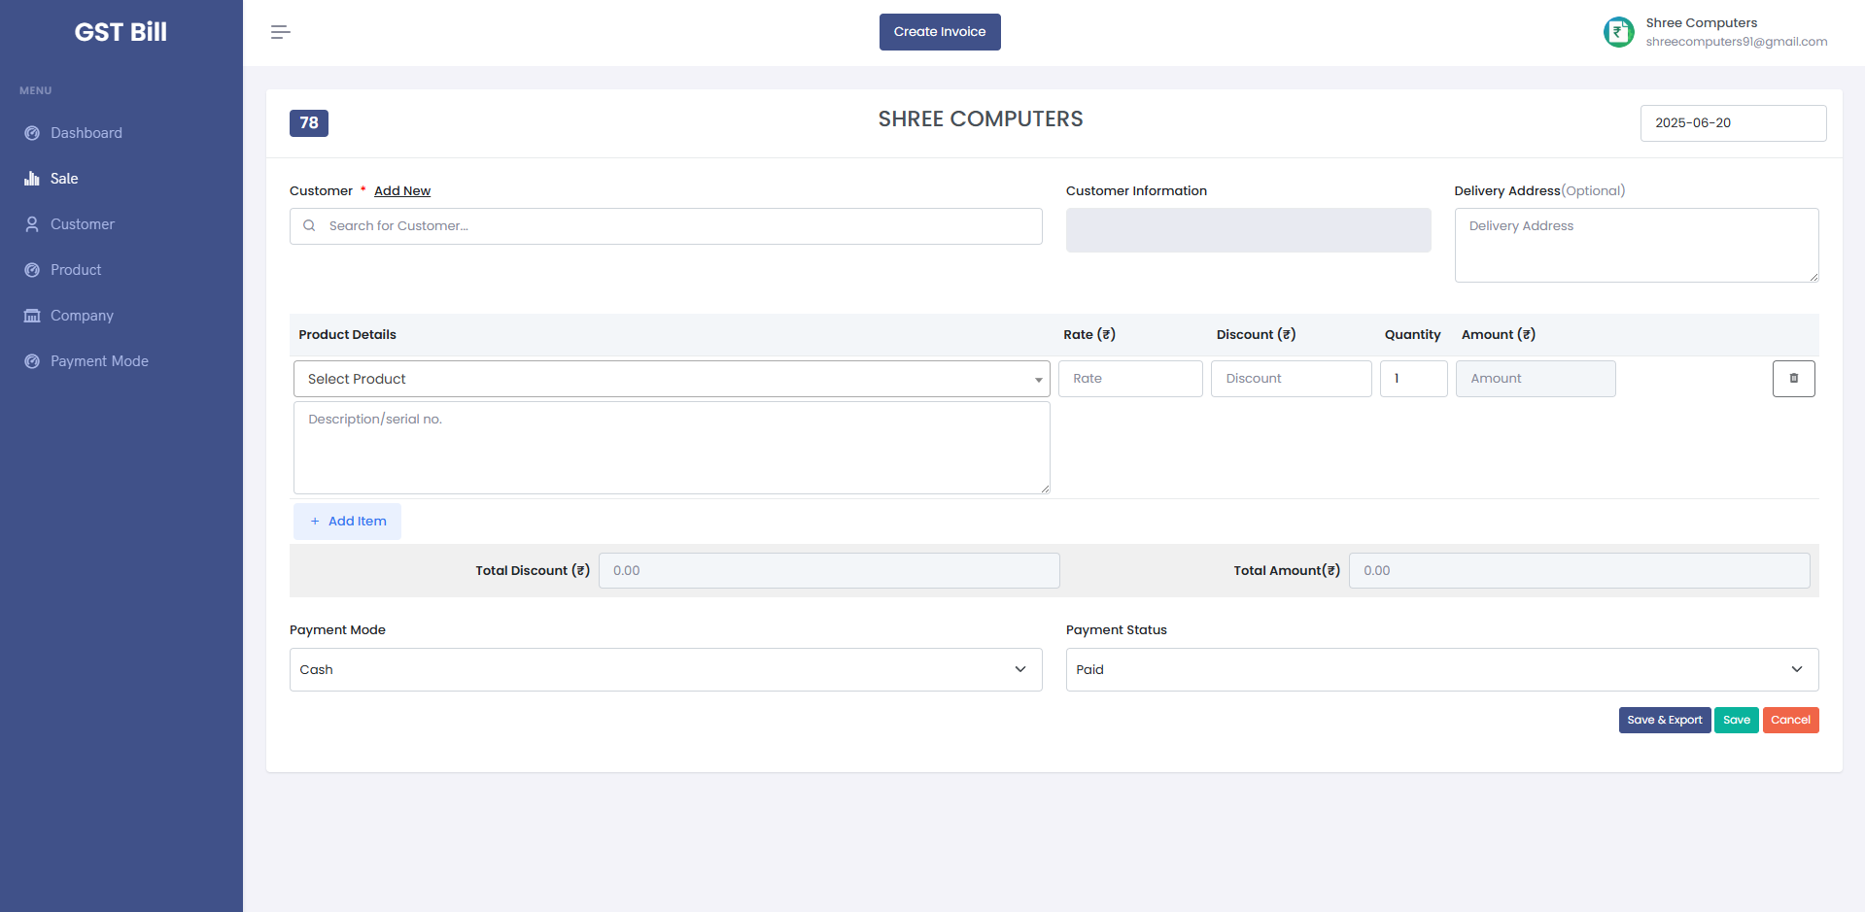Screen dimensions: 1865x912
Task: Click the SHREE COMPUTERS heading
Action: (981, 119)
